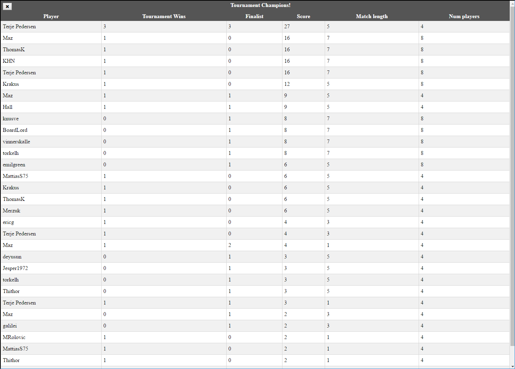Sort by Tournament Wins column header

tap(164, 16)
